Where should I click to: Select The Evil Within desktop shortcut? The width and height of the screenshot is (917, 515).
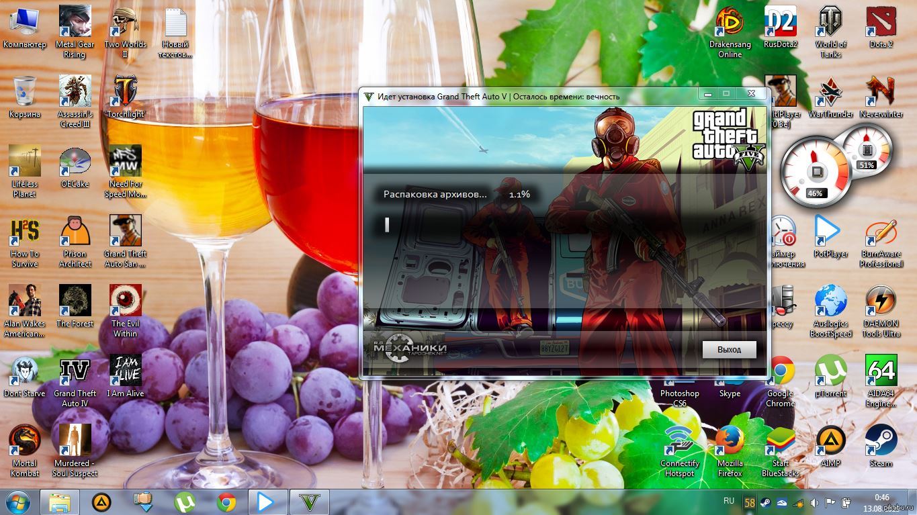pos(125,312)
